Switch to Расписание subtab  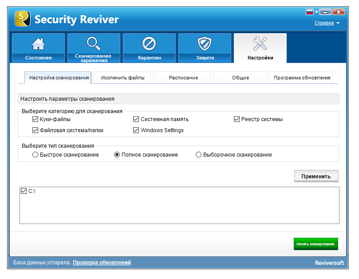[182, 78]
